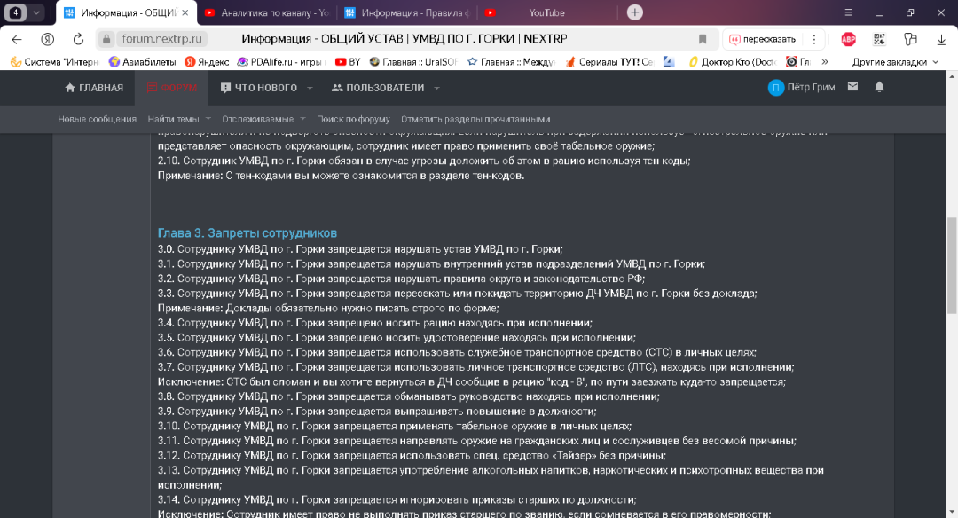The image size is (958, 518).
Task: Open the Главная UralSOF bookmark
Action: click(x=413, y=62)
